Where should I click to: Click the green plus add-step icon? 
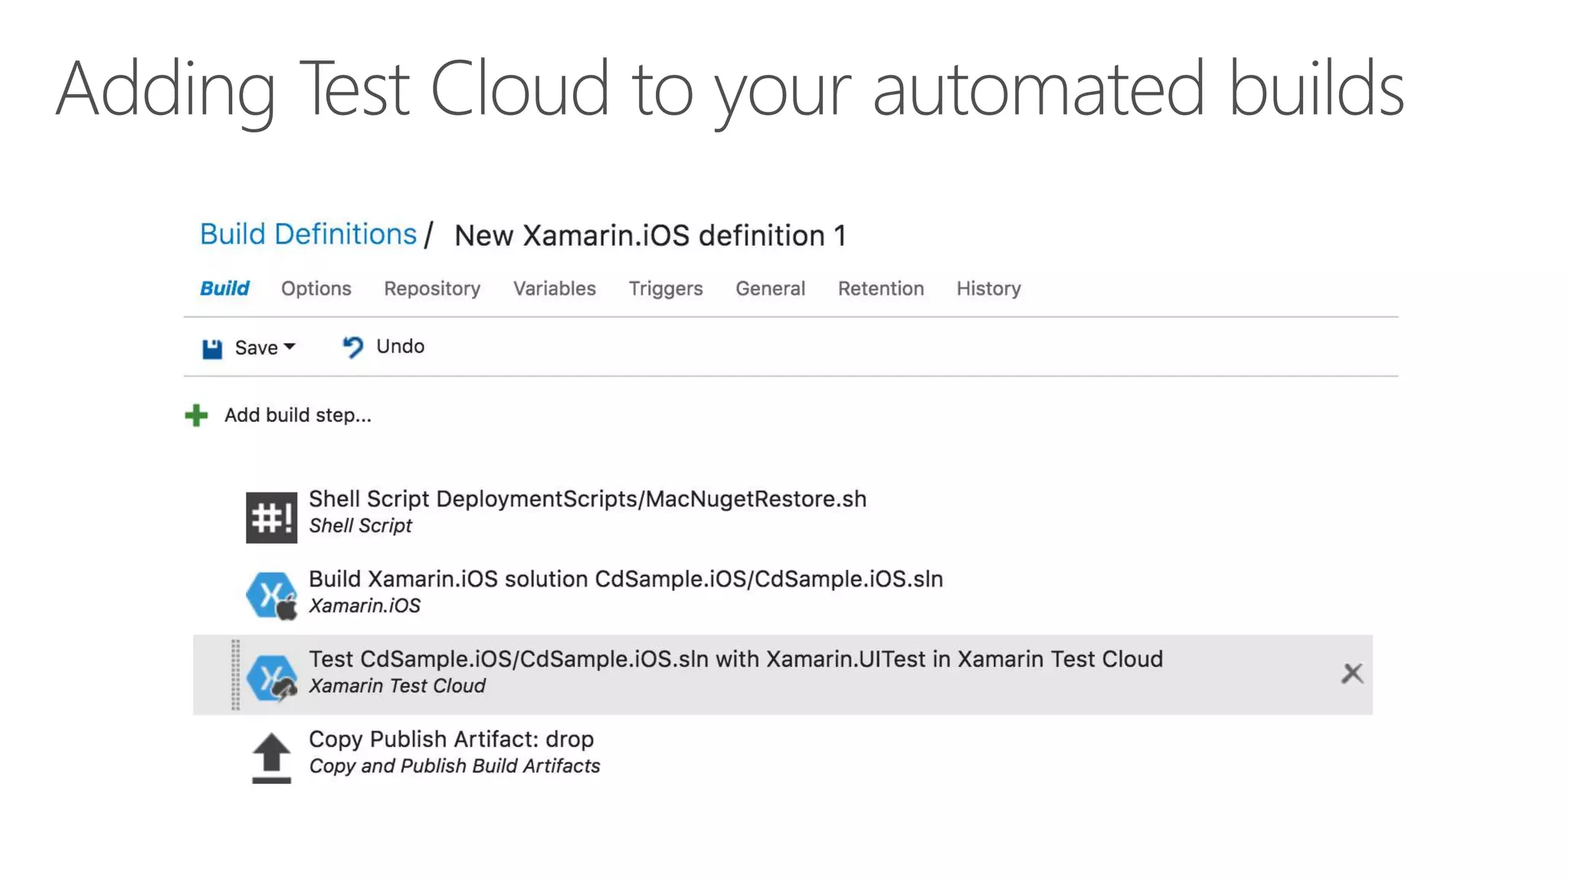[196, 415]
